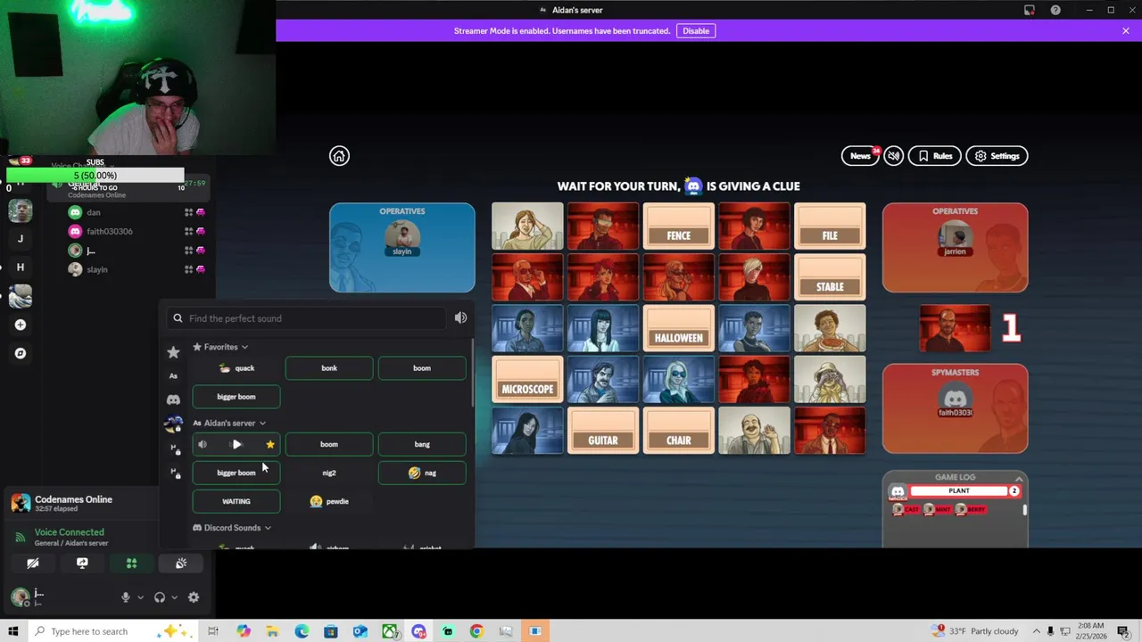1142x642 pixels.
Task: Open Windows Start menu
Action: click(13, 631)
